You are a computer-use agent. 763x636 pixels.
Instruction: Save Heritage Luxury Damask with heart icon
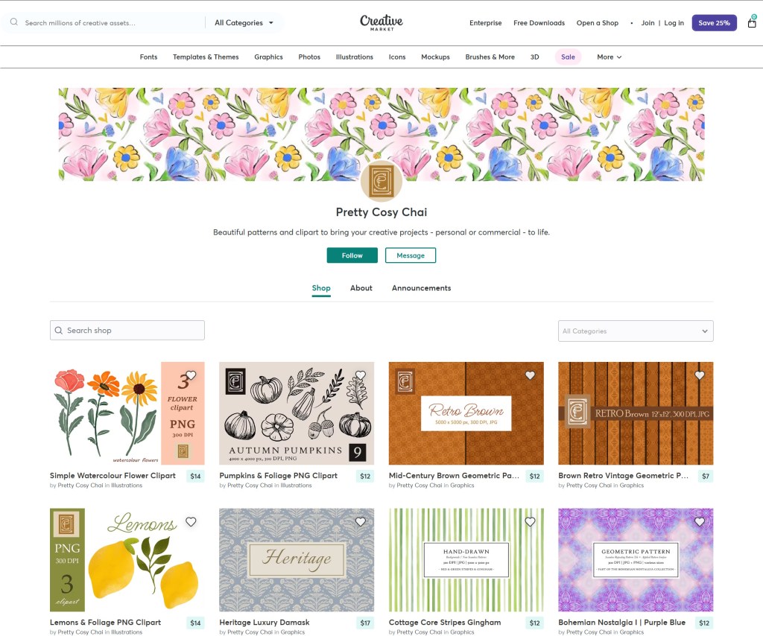pyautogui.click(x=361, y=522)
